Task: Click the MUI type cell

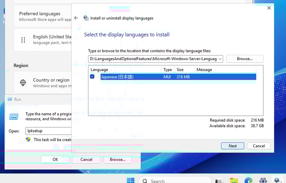Action: [167, 77]
